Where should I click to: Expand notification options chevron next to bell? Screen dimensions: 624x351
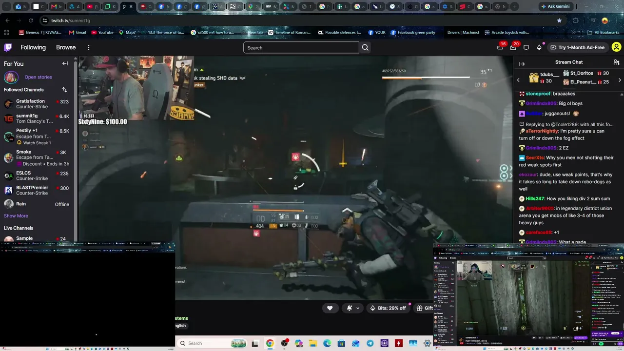(358, 308)
